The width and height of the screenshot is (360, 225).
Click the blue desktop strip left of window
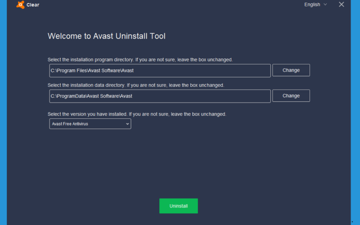[x=3, y=112]
